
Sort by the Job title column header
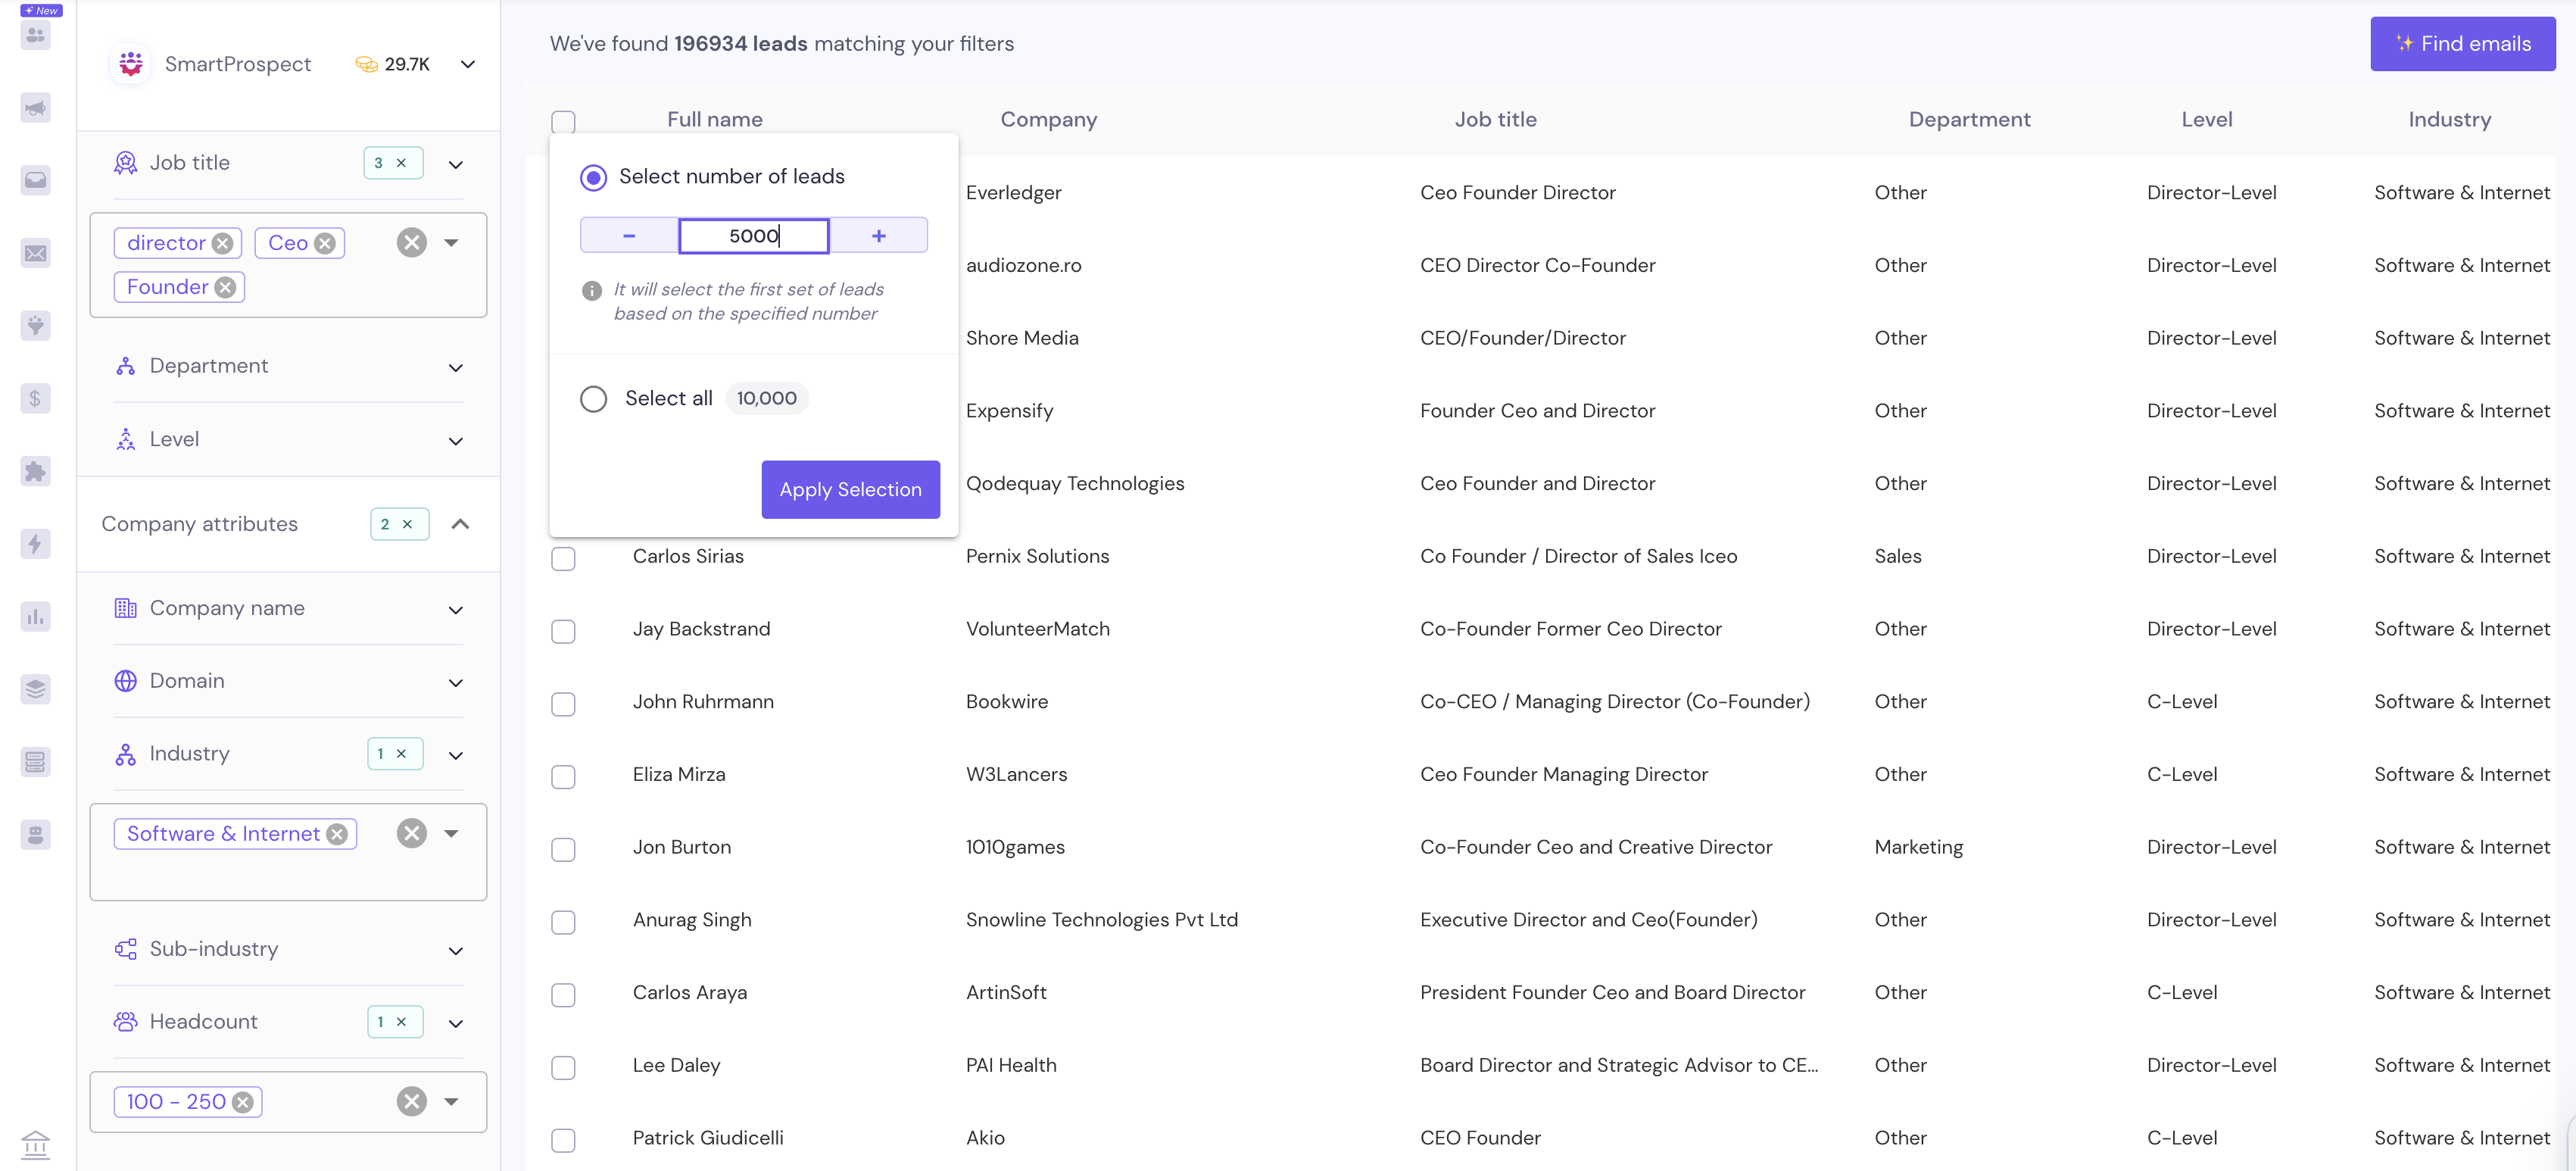[x=1495, y=119]
